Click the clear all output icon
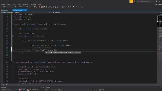 (100, 90)
